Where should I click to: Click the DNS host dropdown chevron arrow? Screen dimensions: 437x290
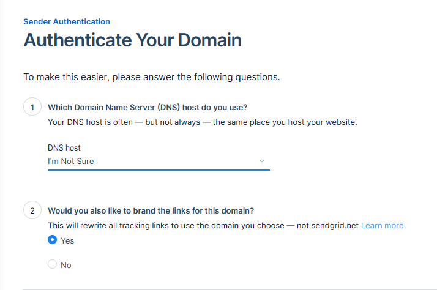point(262,161)
